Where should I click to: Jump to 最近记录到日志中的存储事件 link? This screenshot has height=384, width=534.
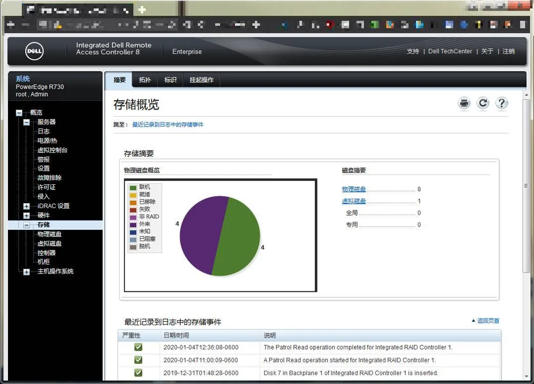pos(168,124)
